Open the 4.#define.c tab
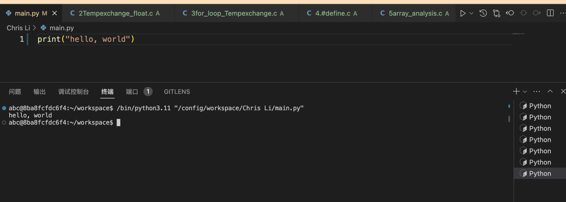 coord(333,13)
